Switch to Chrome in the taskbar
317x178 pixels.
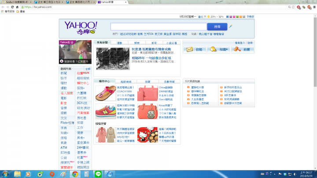tap(75, 174)
